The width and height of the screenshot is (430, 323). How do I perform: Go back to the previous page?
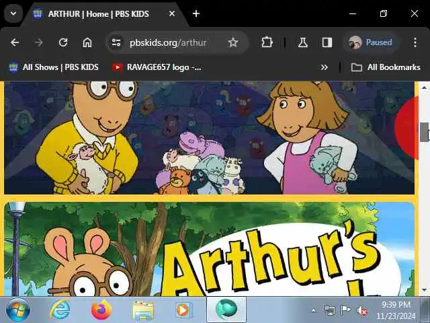(x=15, y=42)
